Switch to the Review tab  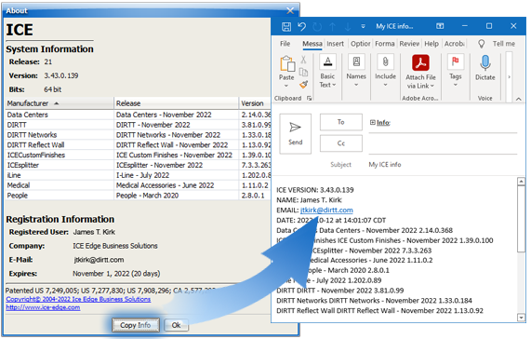(x=409, y=44)
